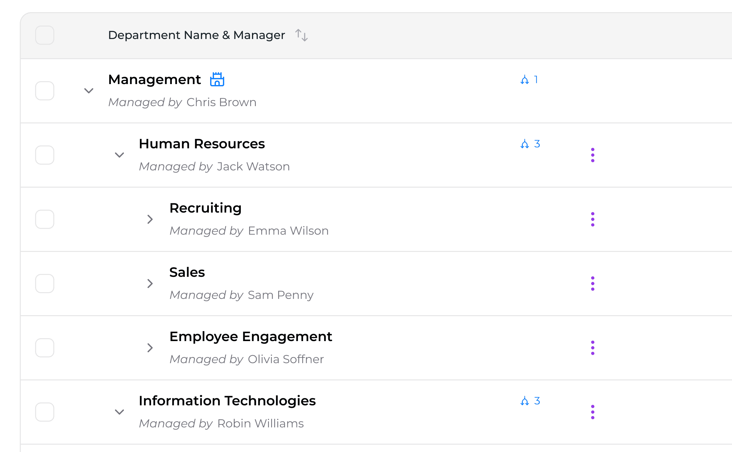The height and width of the screenshot is (452, 732).
Task: Click the sort arrows in column header
Action: coord(301,35)
